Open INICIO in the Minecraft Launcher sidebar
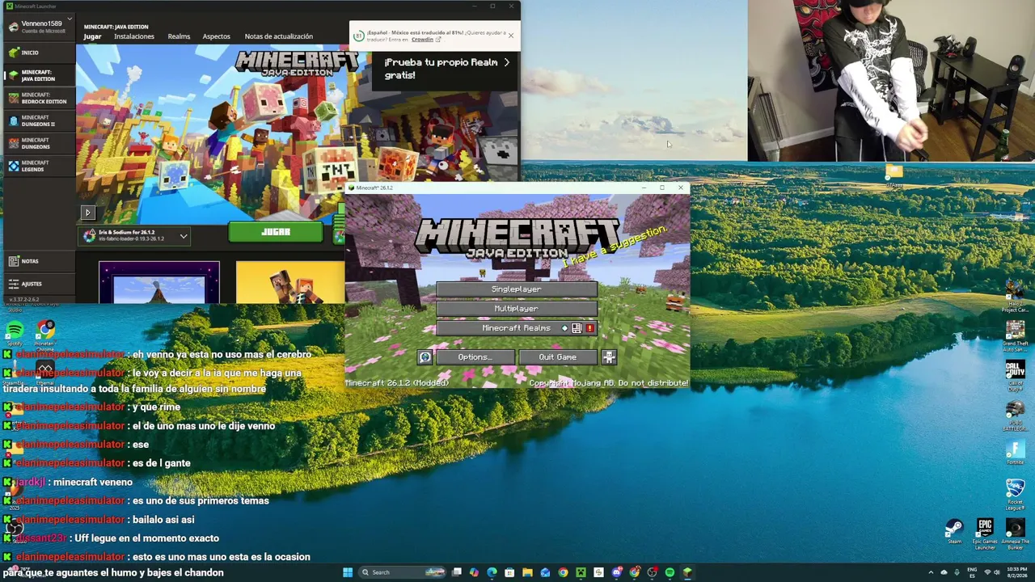Screen dimensions: 1035x582 click(x=37, y=53)
